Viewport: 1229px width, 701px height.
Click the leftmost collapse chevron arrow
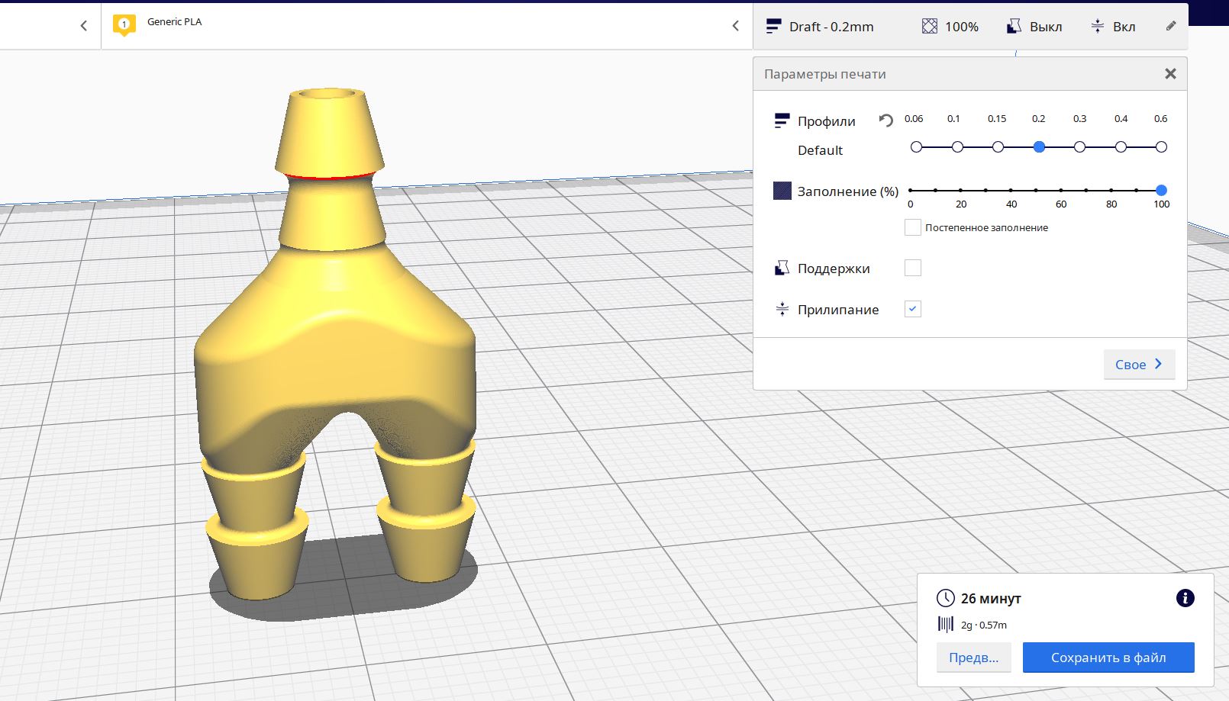(83, 26)
